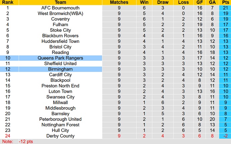Click the Team column header

coord(60,2)
